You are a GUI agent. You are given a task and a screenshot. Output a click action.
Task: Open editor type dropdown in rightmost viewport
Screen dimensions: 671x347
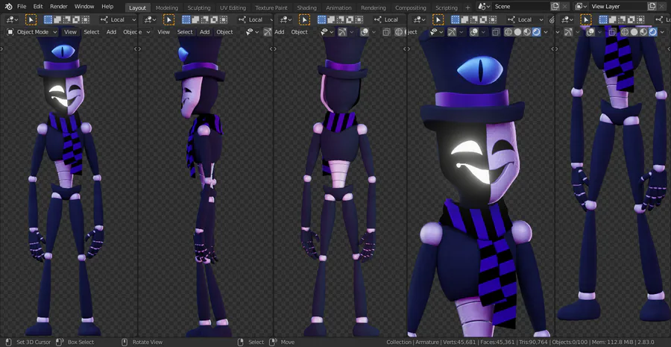569,19
